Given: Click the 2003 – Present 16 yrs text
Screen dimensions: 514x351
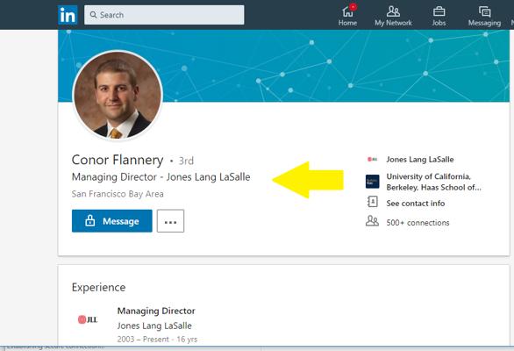Looking at the screenshot, I should pyautogui.click(x=157, y=340).
